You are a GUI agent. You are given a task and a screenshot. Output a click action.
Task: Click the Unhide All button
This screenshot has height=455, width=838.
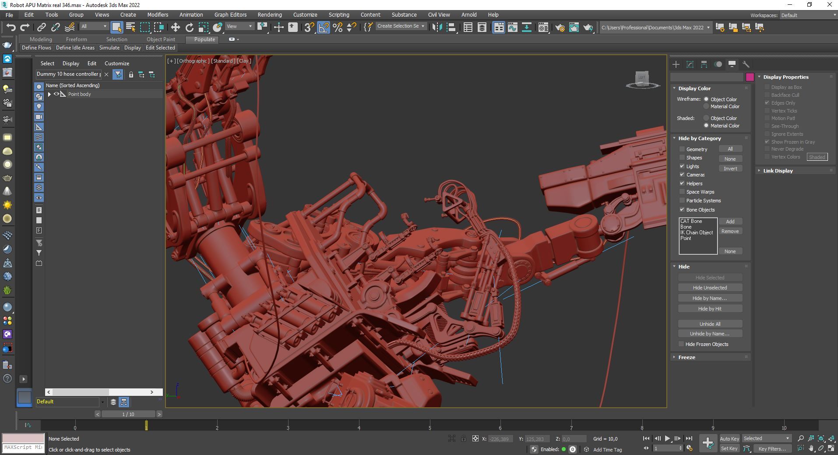pos(710,324)
